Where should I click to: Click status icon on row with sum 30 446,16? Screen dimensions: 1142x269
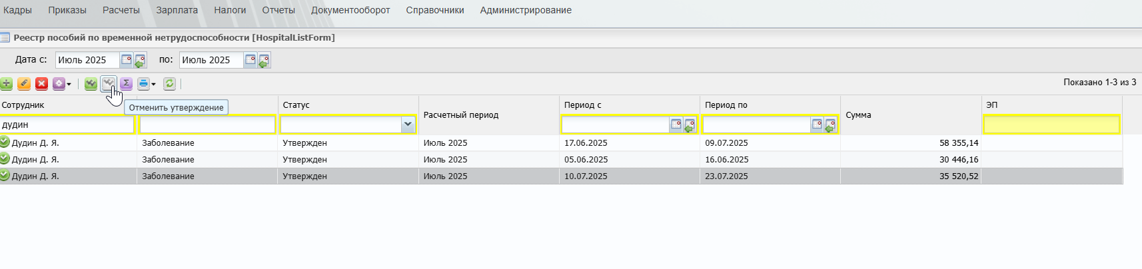point(5,158)
